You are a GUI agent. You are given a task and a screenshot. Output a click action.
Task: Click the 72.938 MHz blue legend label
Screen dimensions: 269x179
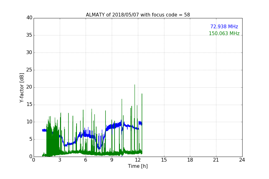pyautogui.click(x=224, y=26)
